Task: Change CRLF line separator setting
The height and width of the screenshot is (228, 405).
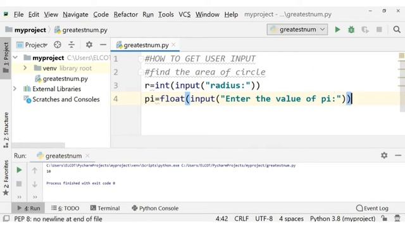Action: coord(241,218)
